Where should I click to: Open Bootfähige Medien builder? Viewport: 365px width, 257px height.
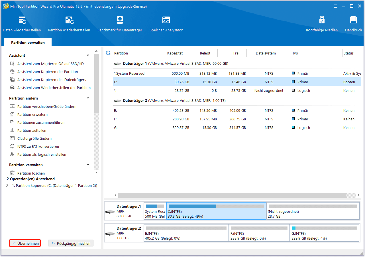point(322,24)
